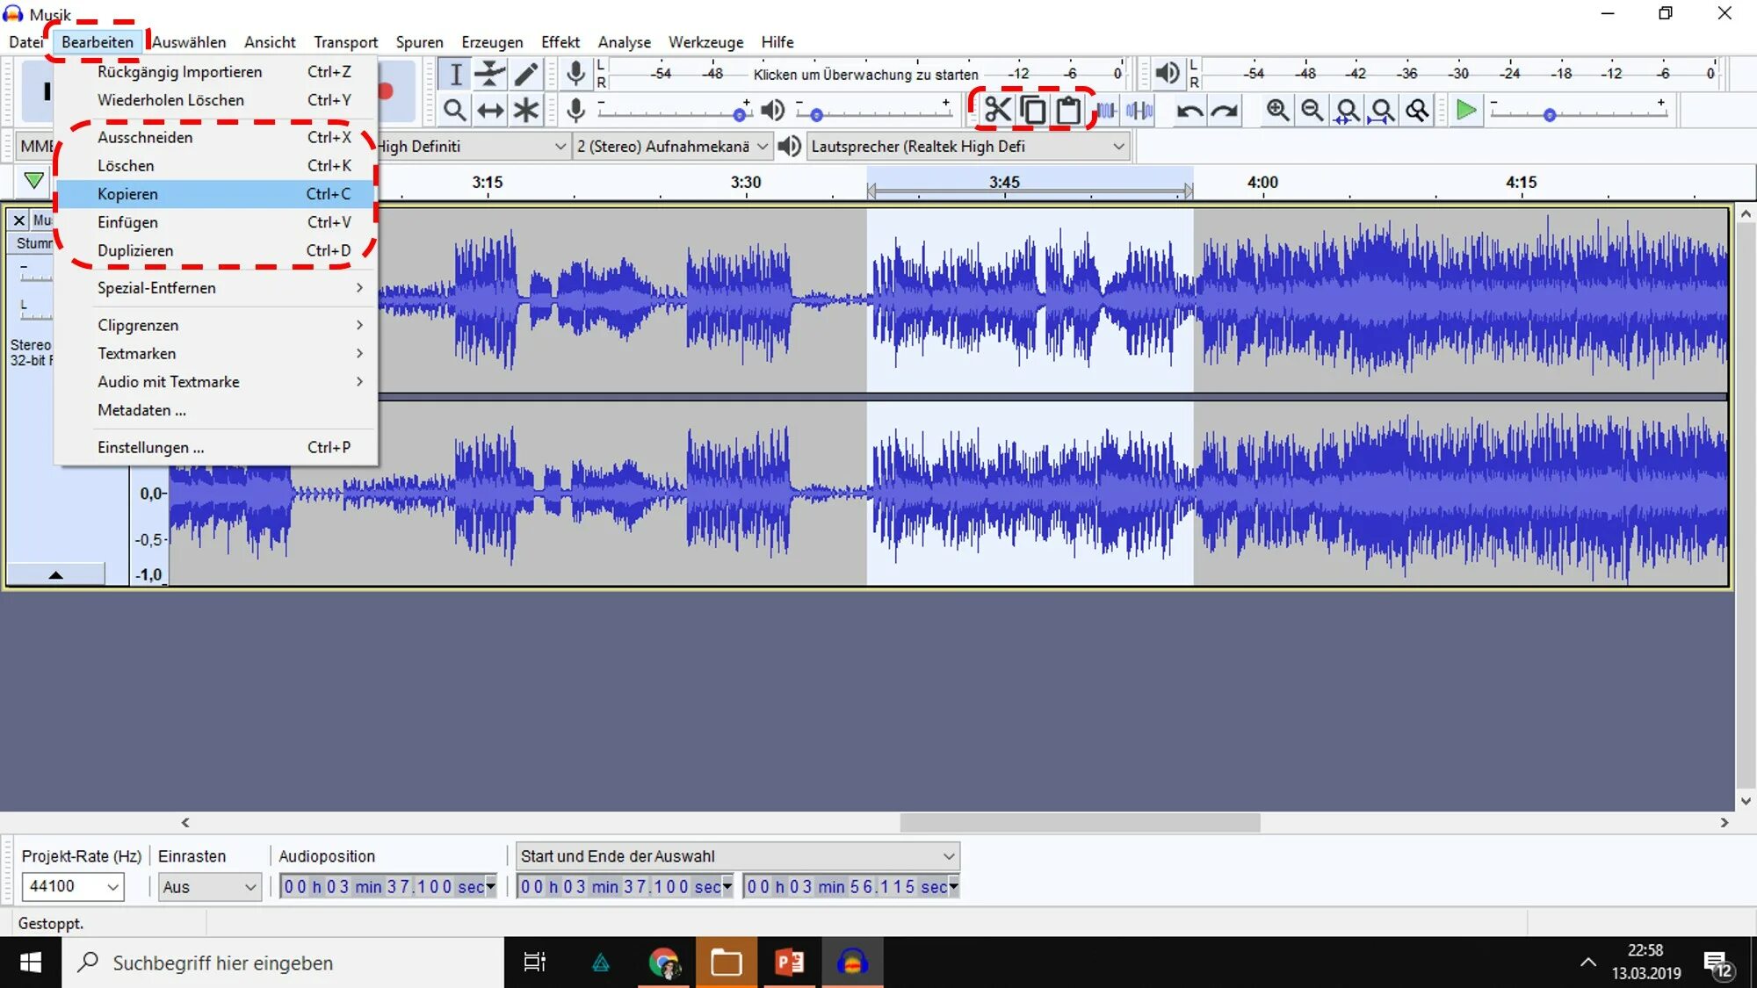
Task: Open the Effekt menu
Action: click(x=560, y=42)
